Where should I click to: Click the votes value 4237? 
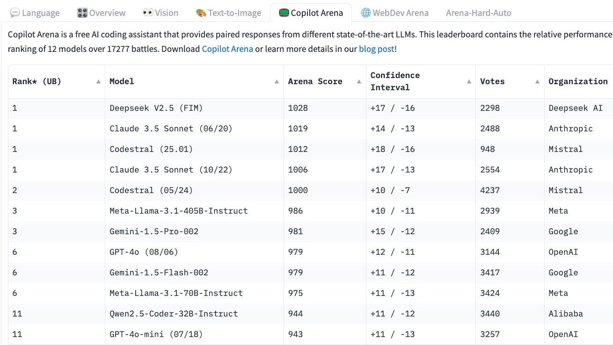click(x=490, y=190)
